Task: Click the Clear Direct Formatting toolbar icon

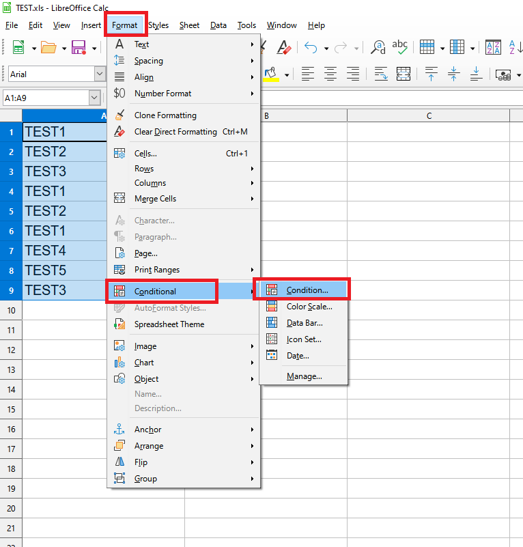Action: pyautogui.click(x=285, y=47)
